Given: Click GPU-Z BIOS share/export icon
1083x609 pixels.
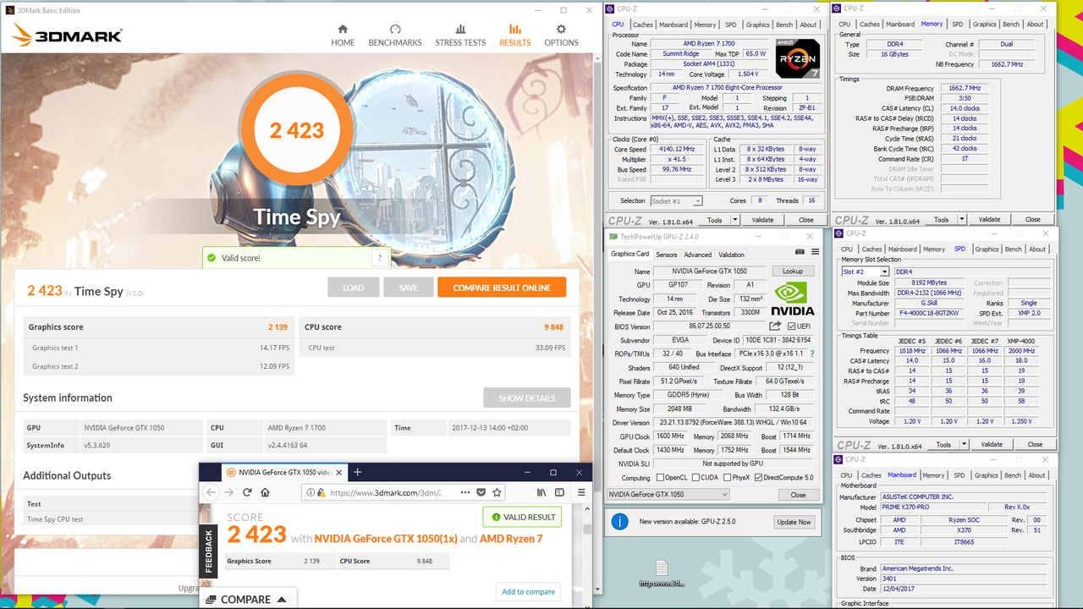Looking at the screenshot, I should coord(775,326).
